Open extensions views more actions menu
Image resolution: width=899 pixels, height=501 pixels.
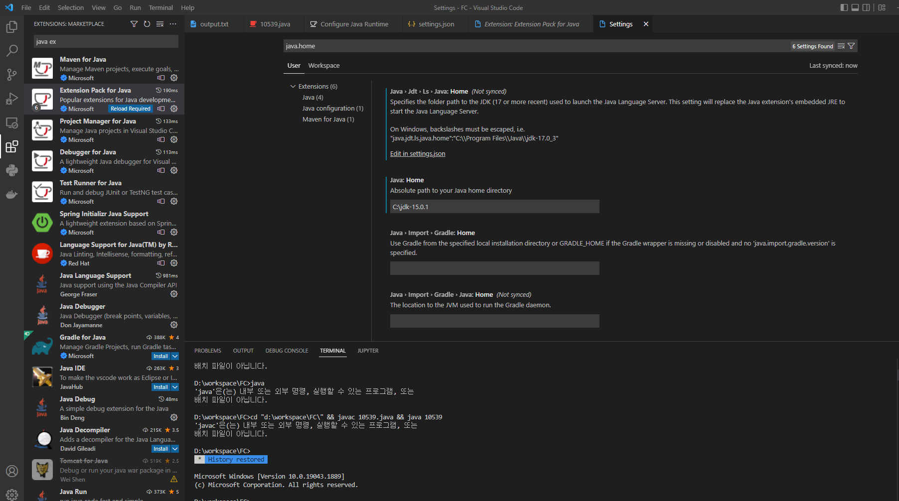173,24
